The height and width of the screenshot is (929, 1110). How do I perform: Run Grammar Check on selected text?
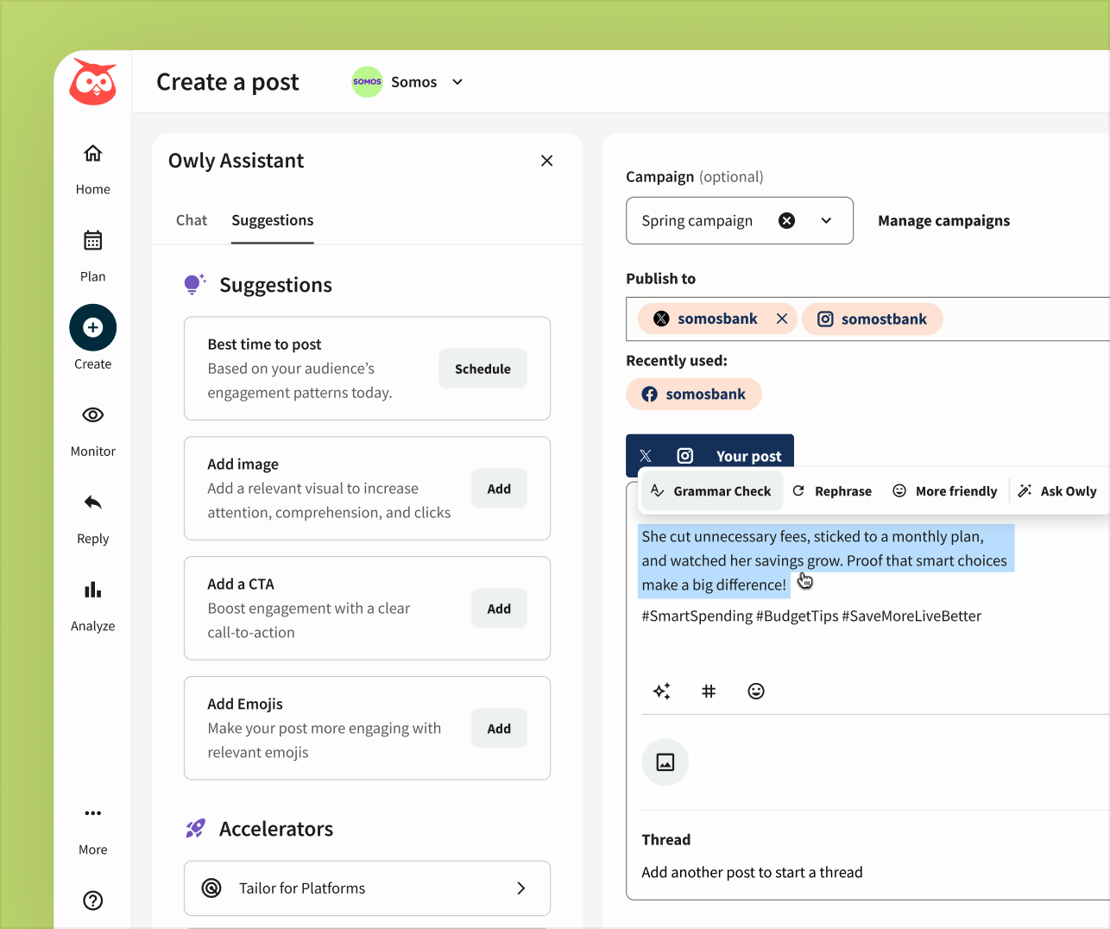pyautogui.click(x=712, y=491)
